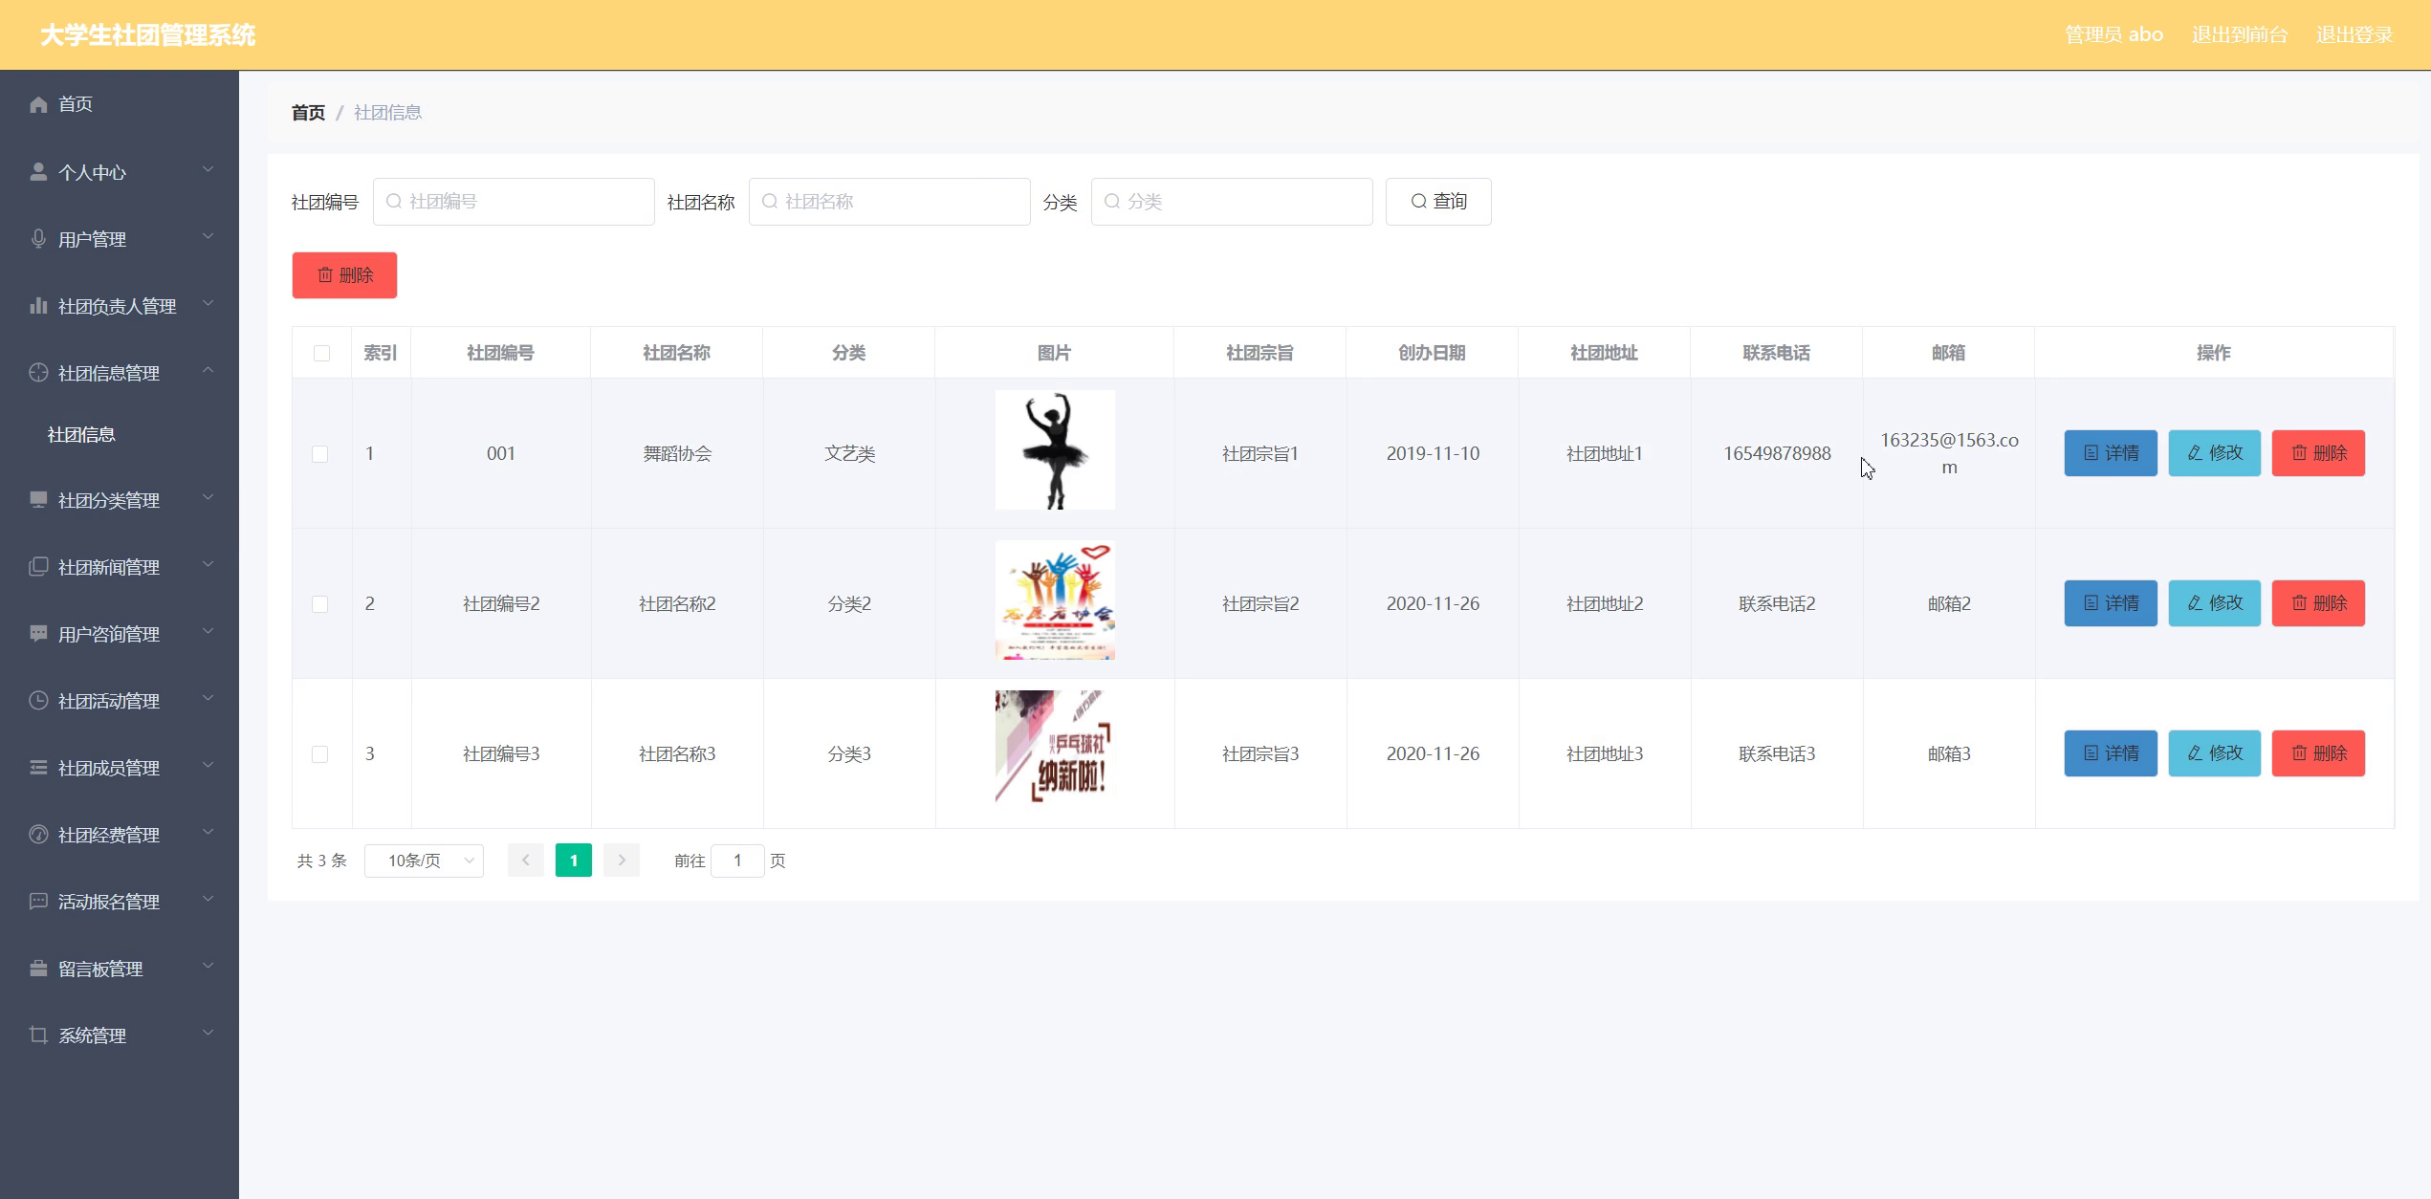Click the bar chart icon next to 社团负责人管理
This screenshot has width=2431, height=1199.
pos(38,306)
